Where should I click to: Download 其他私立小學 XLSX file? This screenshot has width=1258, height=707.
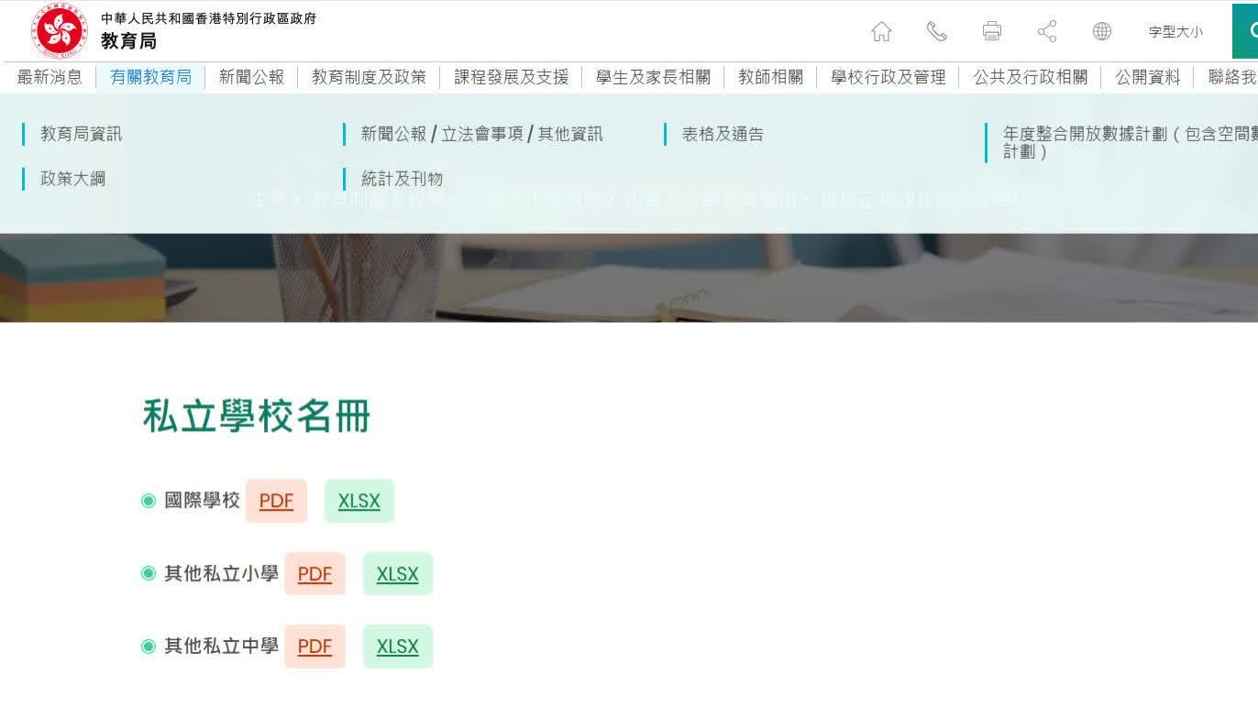397,574
